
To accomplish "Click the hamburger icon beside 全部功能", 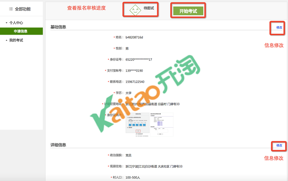I will 11,9.
